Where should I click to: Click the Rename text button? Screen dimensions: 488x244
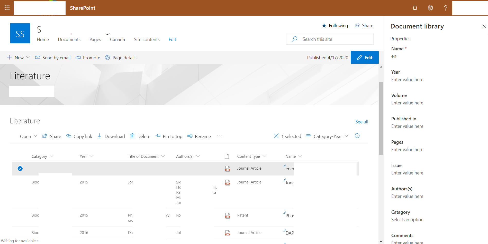point(203,136)
